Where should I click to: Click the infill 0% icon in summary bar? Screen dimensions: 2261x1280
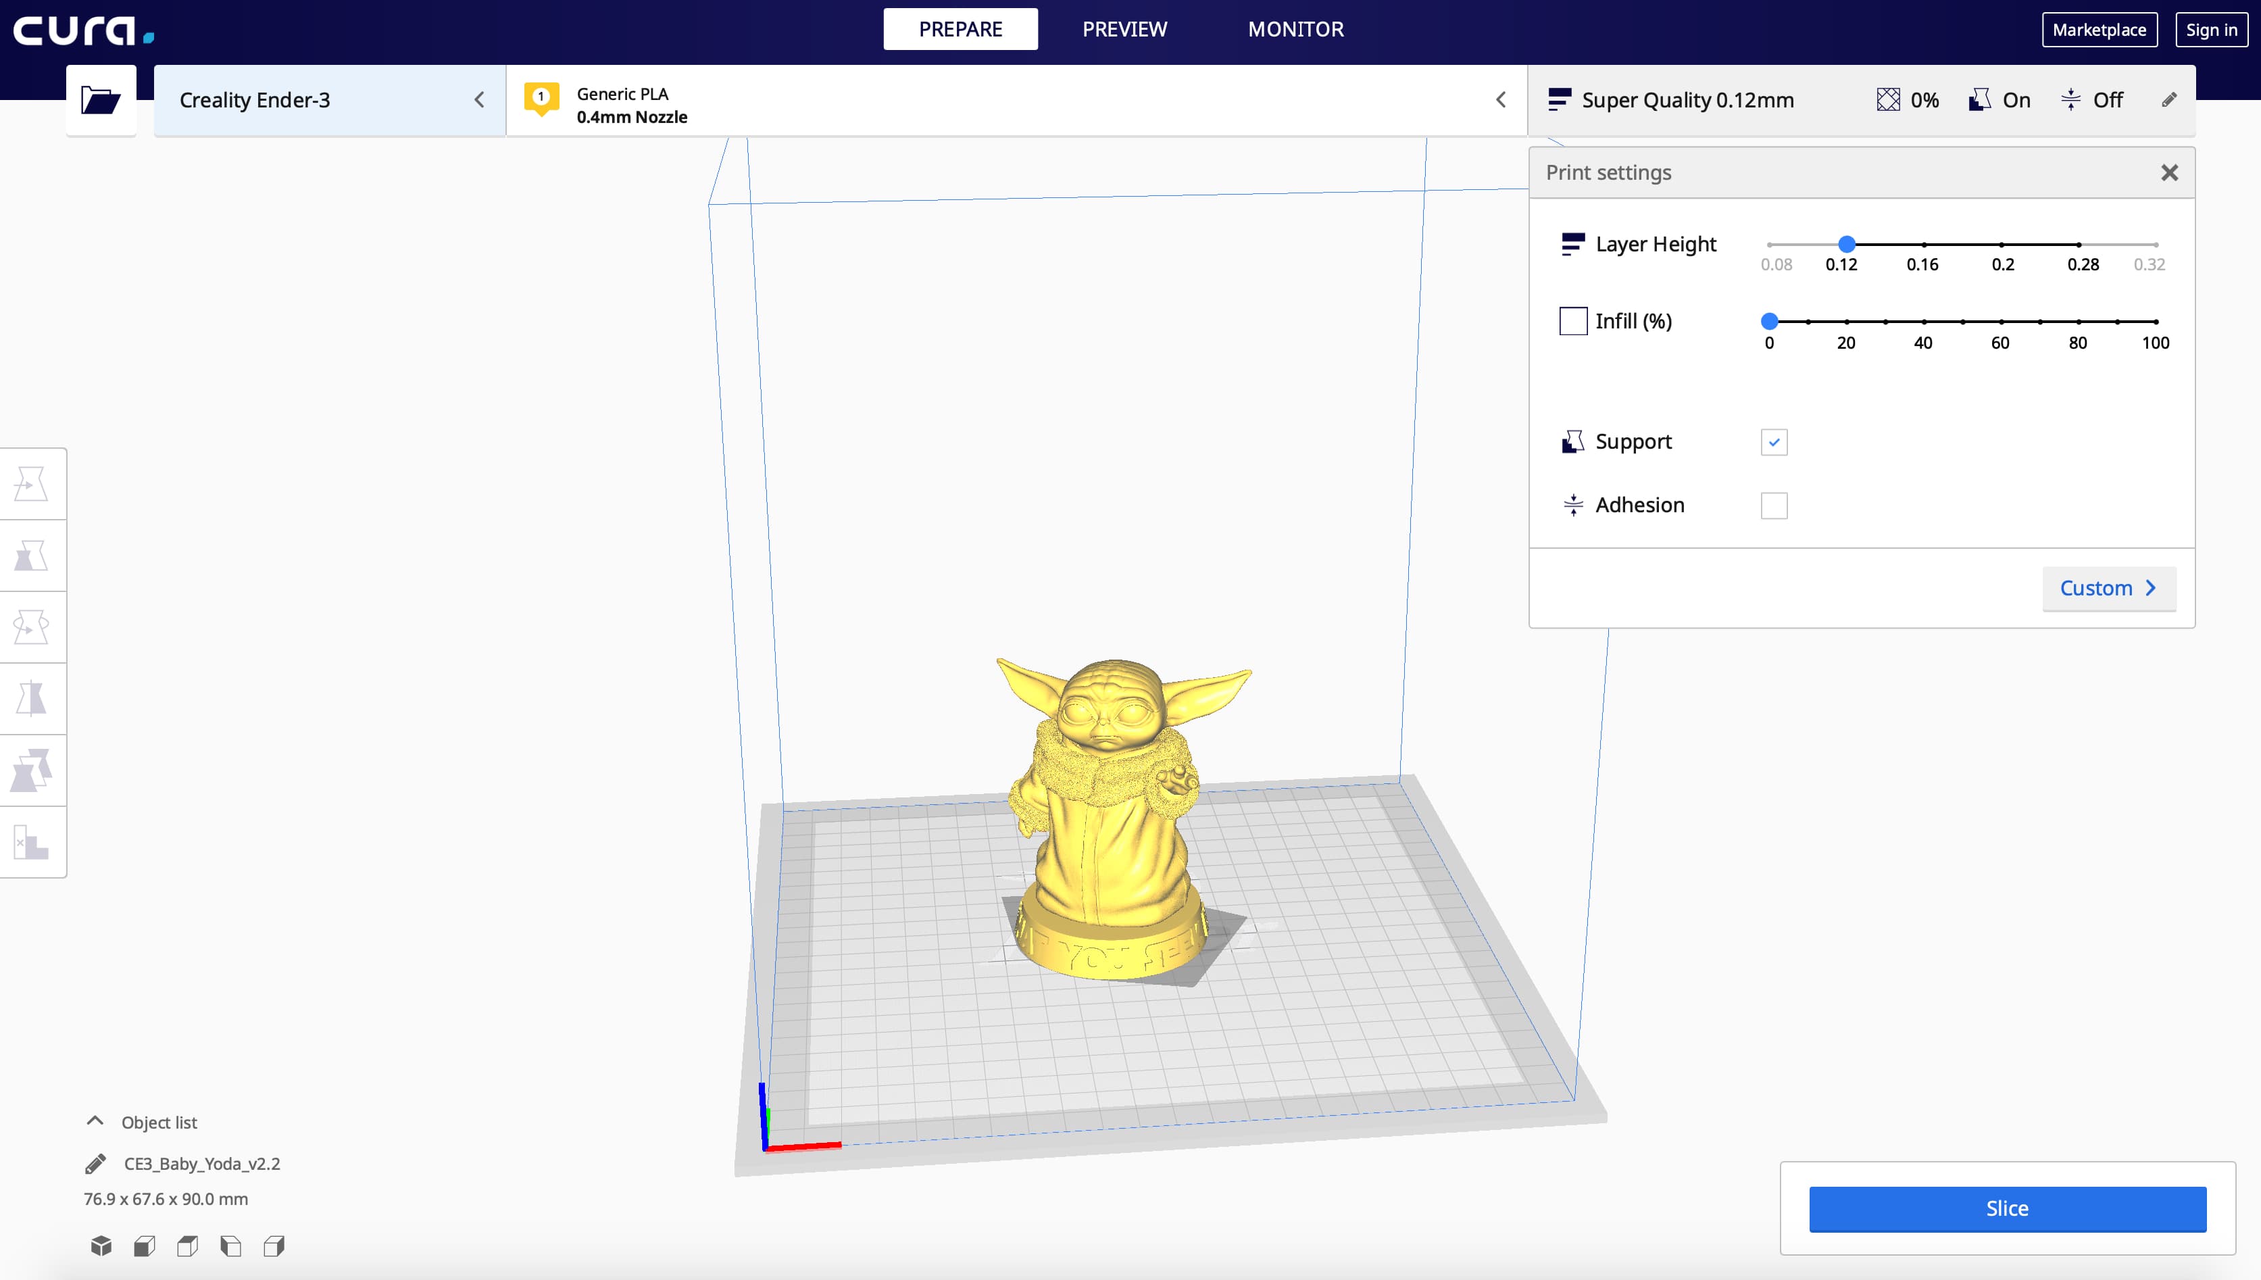click(1887, 99)
